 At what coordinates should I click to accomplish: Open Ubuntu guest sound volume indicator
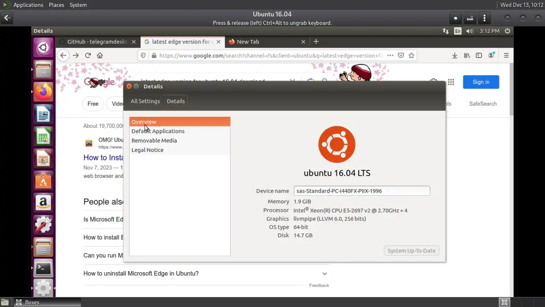[470, 31]
